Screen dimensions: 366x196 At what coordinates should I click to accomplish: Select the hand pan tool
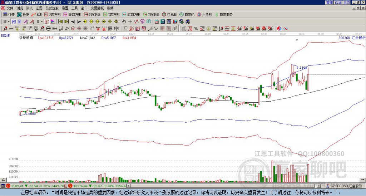(124, 22)
